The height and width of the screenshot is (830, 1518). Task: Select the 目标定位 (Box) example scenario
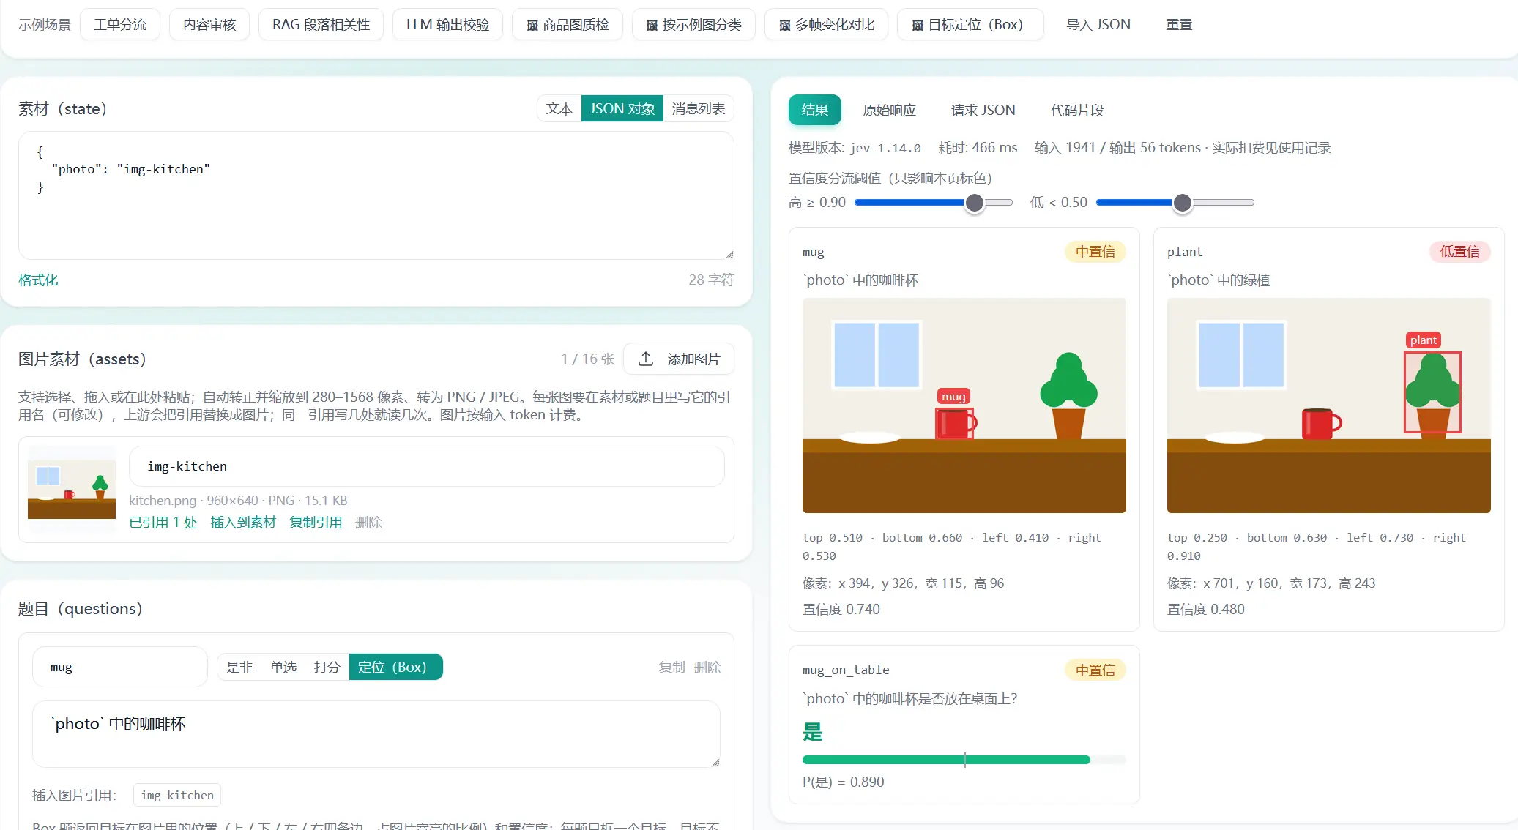pyautogui.click(x=971, y=25)
